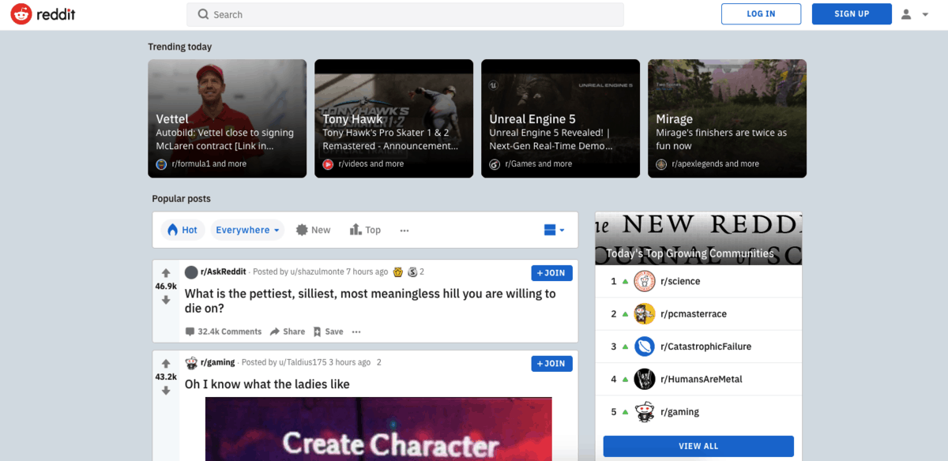Open the Tony Hawk trending card
Screen dimensions: 948x461
[393, 118]
